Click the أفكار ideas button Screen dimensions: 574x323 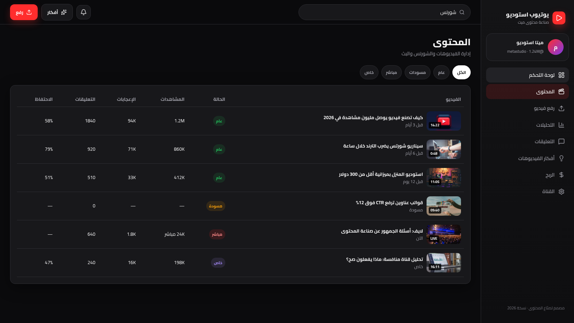coord(57,12)
